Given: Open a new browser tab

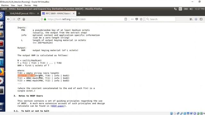Looking at the screenshot, I should 79,13.
